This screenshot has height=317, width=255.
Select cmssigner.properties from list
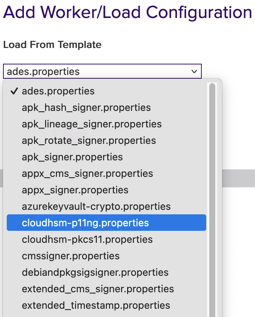click(x=71, y=256)
